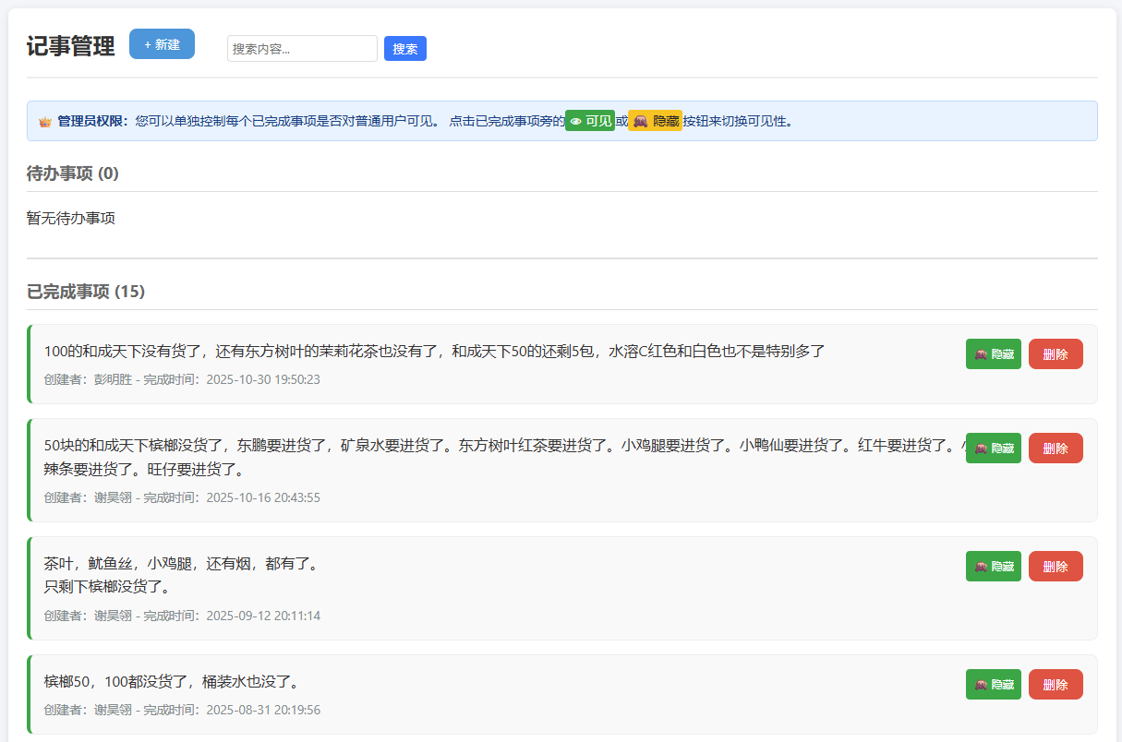Delete the note created by 彭明胜
This screenshot has width=1122, height=742.
(x=1055, y=354)
